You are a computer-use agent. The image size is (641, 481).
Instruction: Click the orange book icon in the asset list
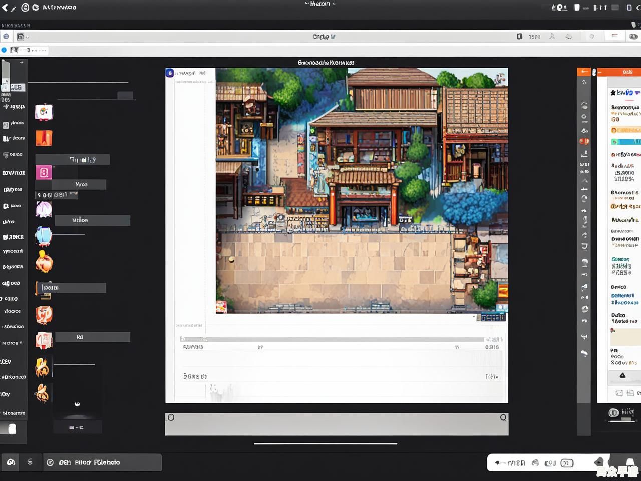[x=44, y=138]
